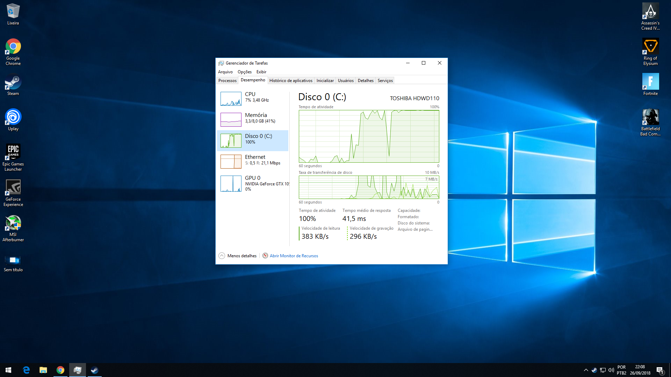671x377 pixels.
Task: Click the Steam taskbar button
Action: point(95,370)
